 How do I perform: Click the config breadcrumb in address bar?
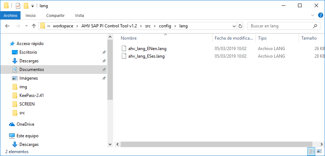click(x=165, y=26)
